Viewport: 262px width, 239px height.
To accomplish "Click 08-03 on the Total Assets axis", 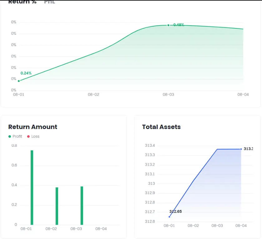I will click(x=217, y=226).
